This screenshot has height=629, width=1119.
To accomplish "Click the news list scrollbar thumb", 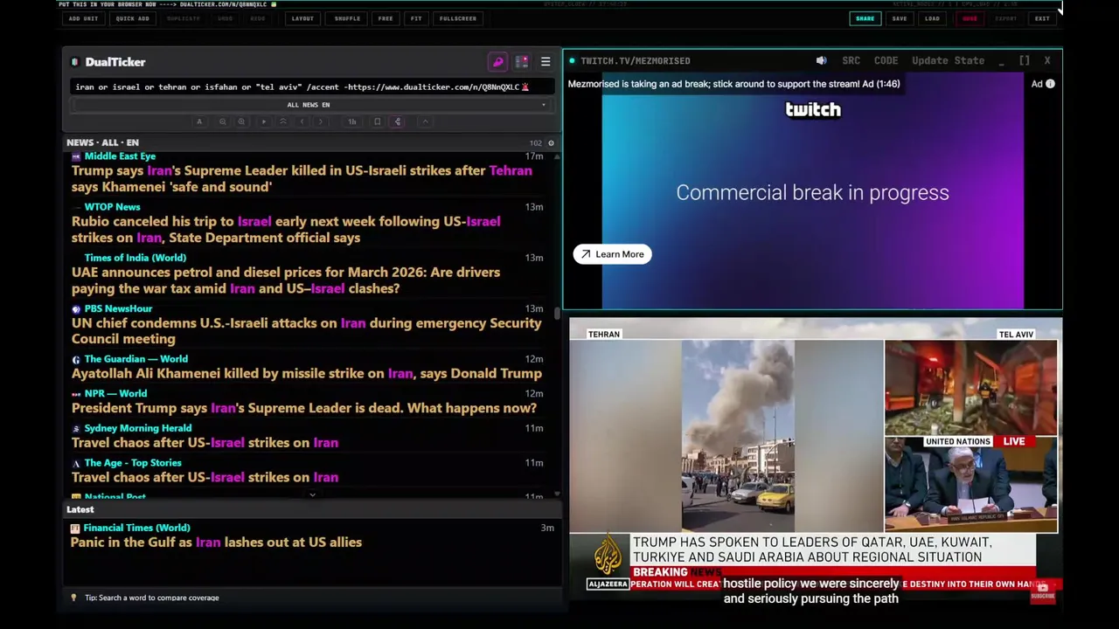I will click(556, 312).
